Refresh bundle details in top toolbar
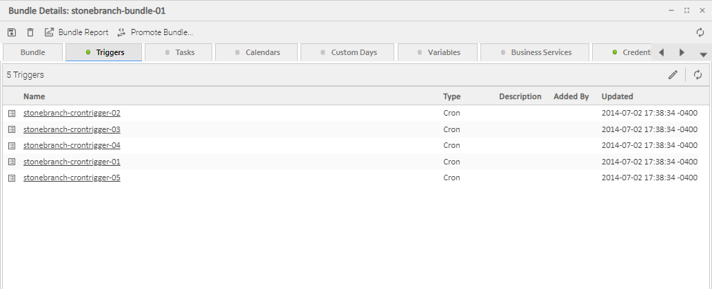Viewport: 712px width, 289px height. coord(700,32)
